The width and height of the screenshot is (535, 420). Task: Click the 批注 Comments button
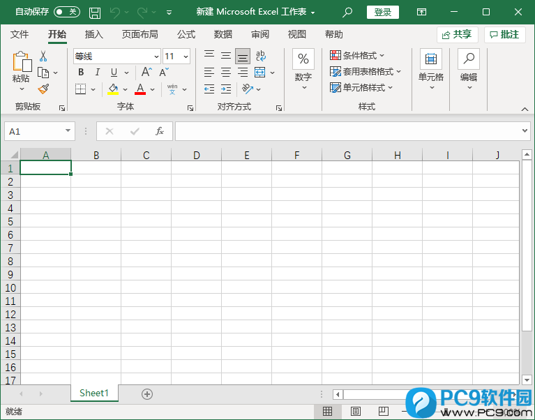click(504, 35)
